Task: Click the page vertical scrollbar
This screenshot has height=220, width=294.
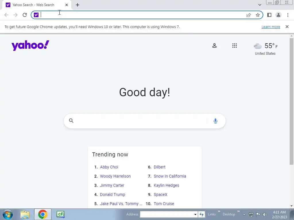Action: pyautogui.click(x=291, y=101)
